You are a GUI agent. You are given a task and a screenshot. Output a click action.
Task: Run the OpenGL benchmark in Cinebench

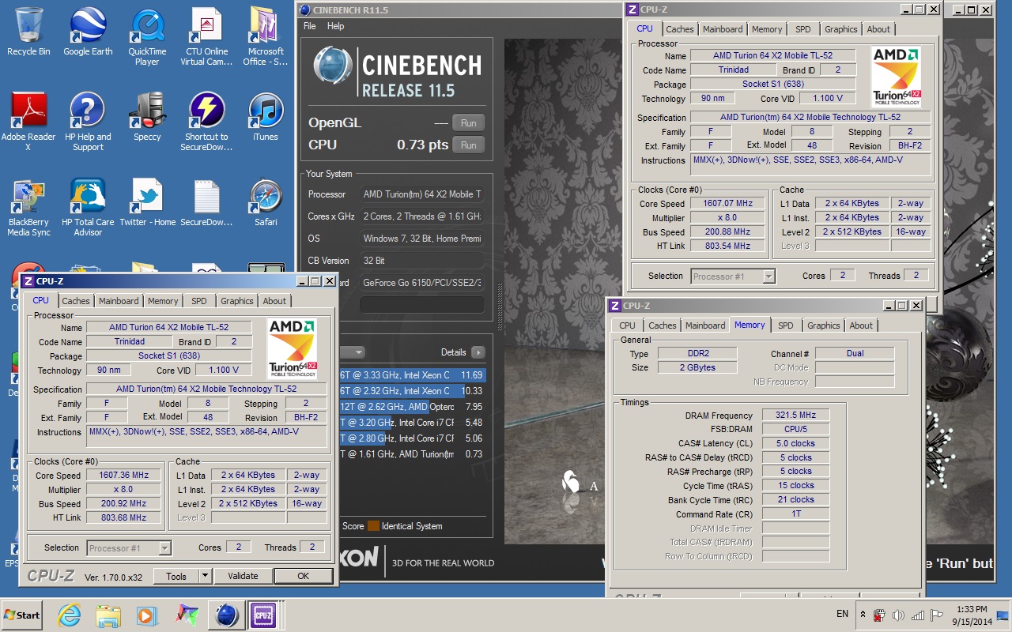tap(468, 123)
